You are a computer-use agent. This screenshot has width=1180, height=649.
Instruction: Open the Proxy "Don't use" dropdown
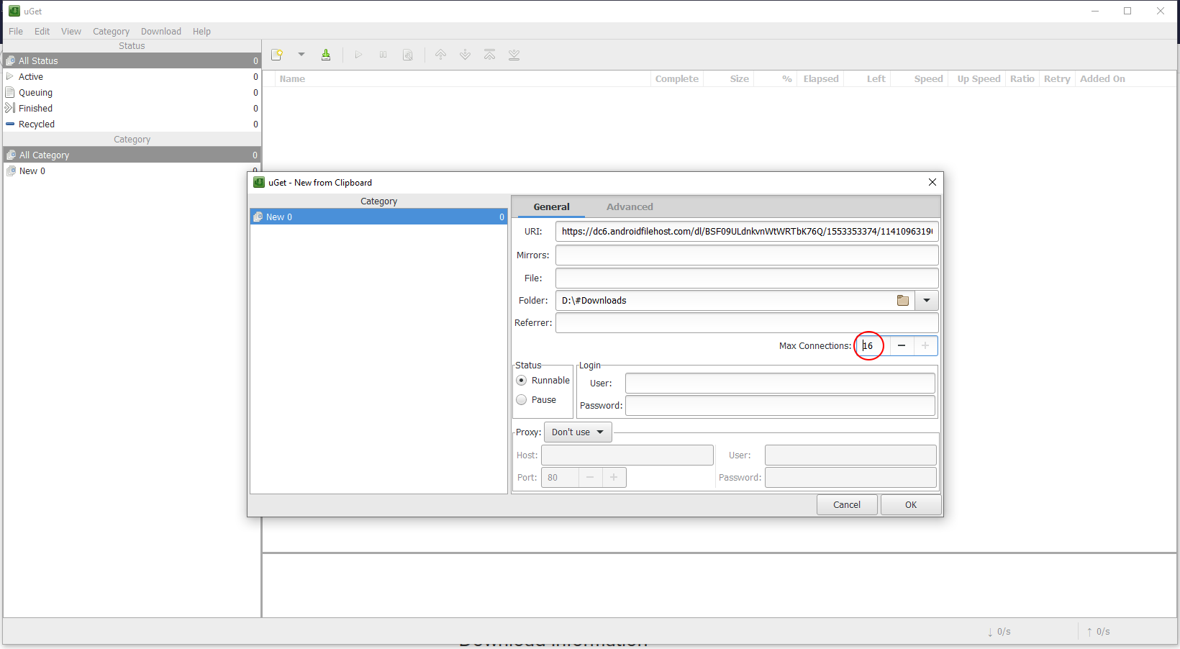[578, 432]
